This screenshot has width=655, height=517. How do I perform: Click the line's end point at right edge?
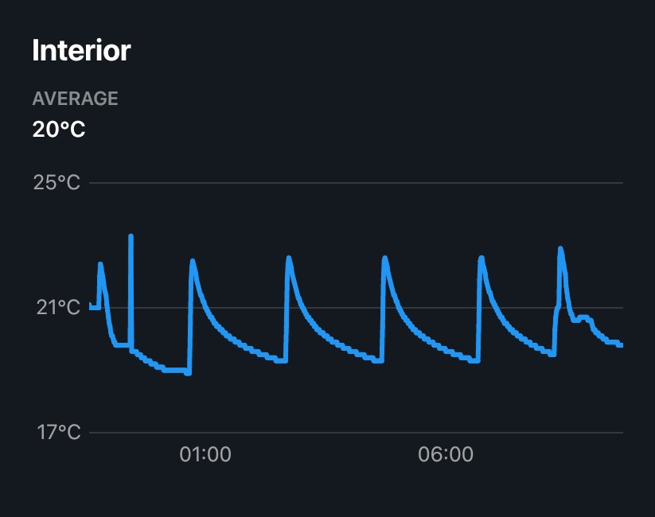point(621,345)
